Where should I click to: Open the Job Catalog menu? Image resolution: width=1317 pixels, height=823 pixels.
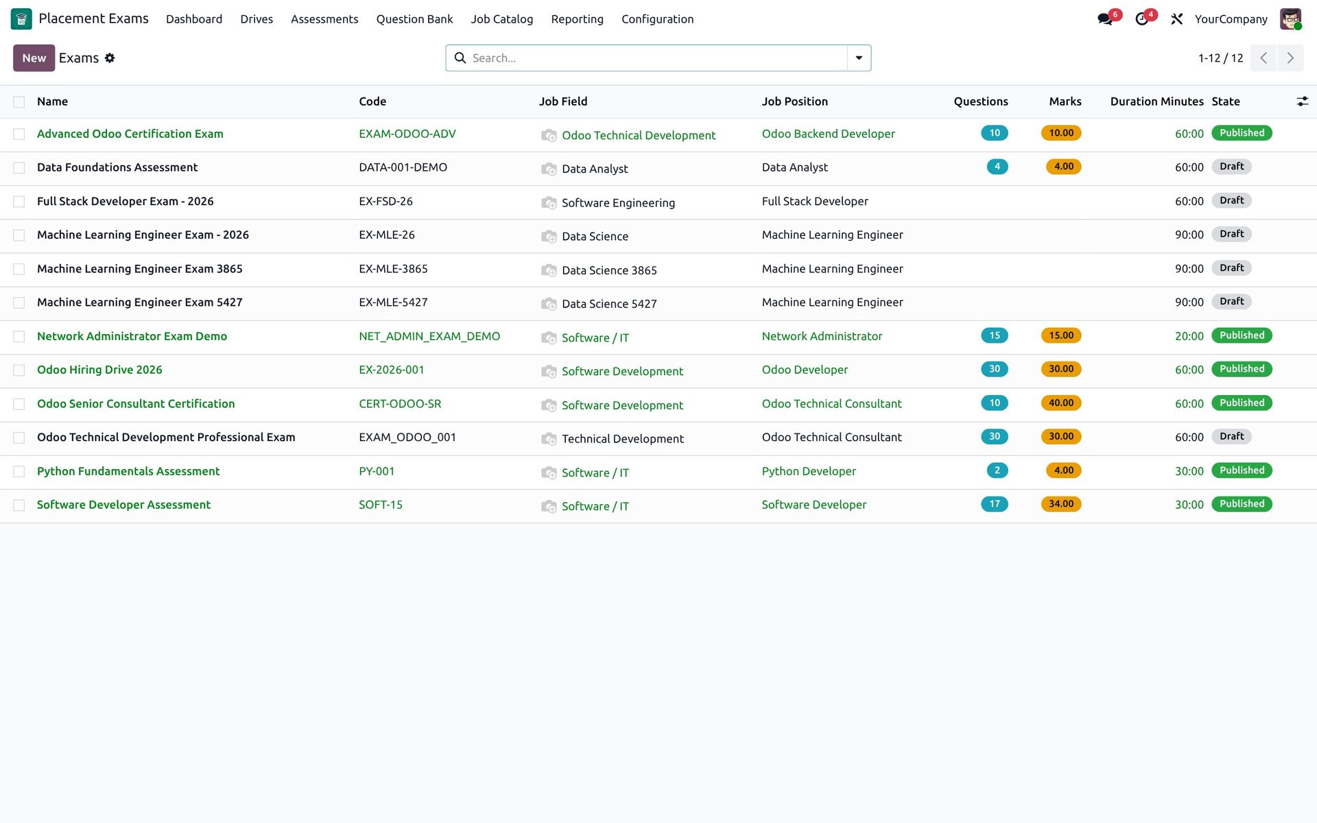click(x=502, y=19)
